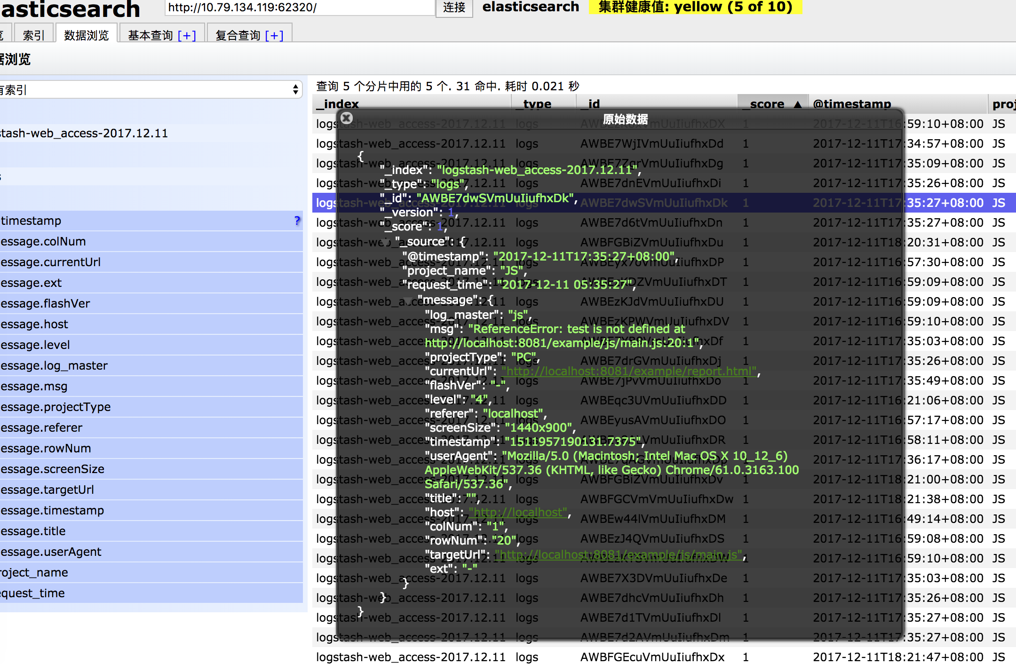This screenshot has width=1016, height=664.
Task: Collapse the "message" JSON node triangle
Action: (x=408, y=300)
